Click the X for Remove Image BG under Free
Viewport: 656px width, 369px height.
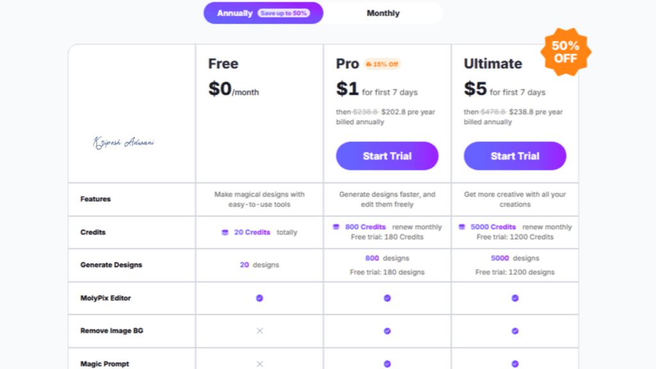259,331
